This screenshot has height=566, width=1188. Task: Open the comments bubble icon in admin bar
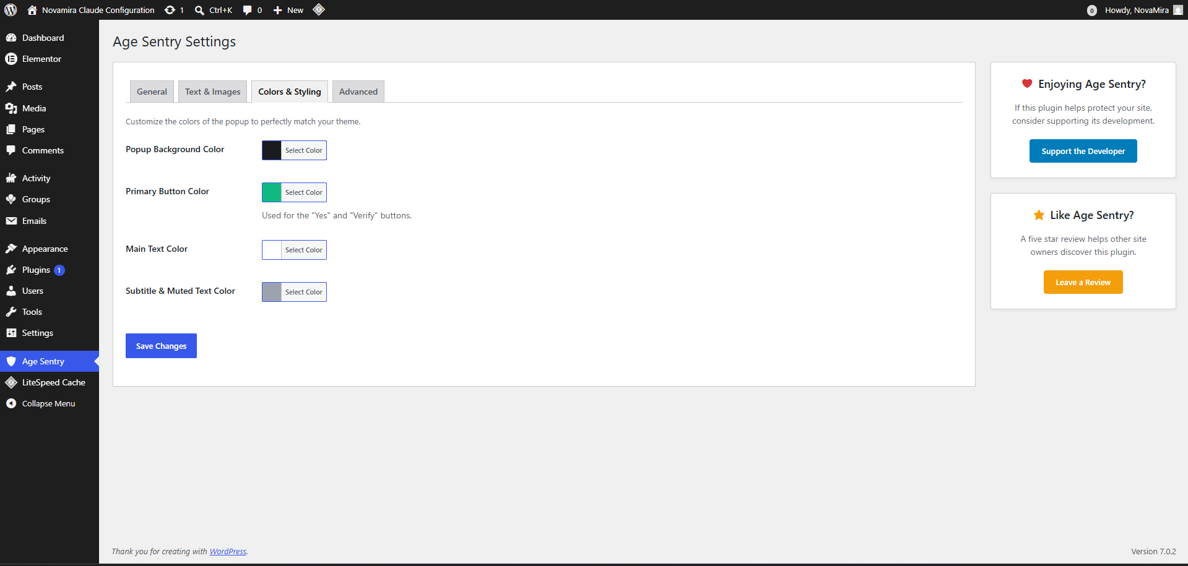248,10
